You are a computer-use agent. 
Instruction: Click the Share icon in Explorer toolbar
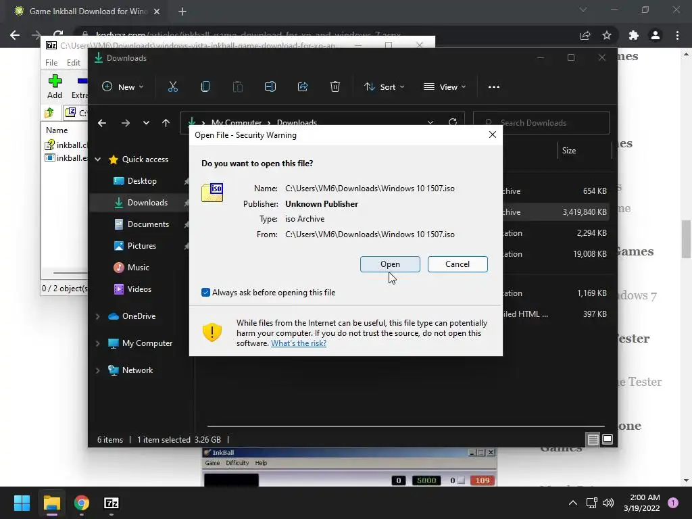point(303,87)
